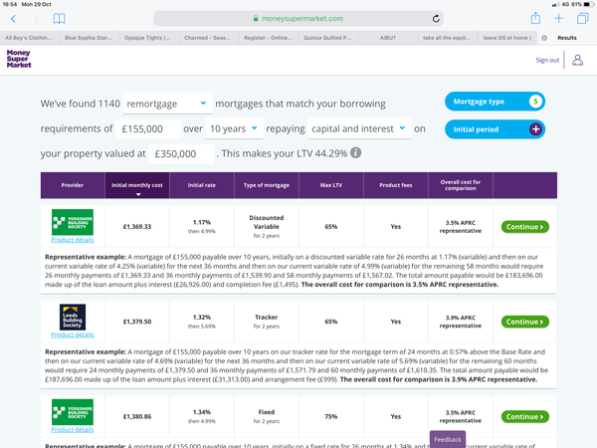This screenshot has height=448, width=597.
Task: Click the 3.9% APRC representative cell
Action: click(x=461, y=322)
